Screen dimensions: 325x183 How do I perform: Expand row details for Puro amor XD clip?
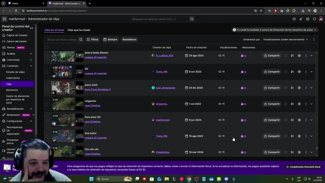pyautogui.click(x=312, y=120)
